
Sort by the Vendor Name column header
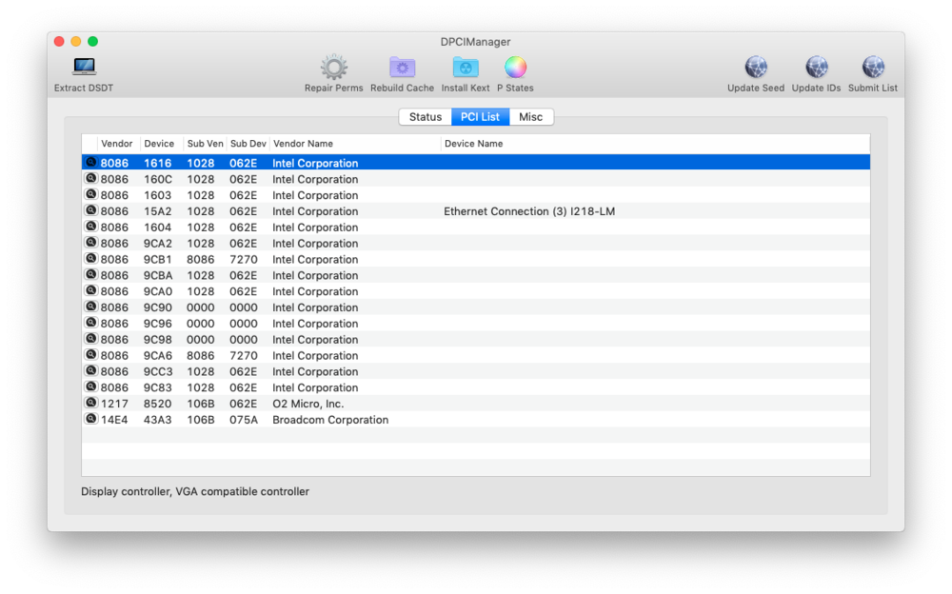point(303,144)
